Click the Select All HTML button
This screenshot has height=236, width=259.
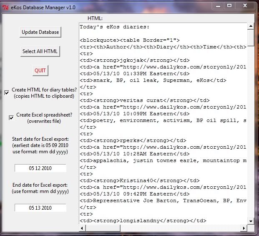pos(40,51)
